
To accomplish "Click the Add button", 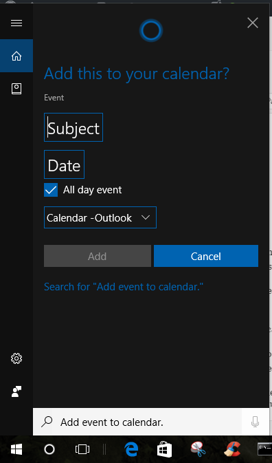I will [98, 256].
